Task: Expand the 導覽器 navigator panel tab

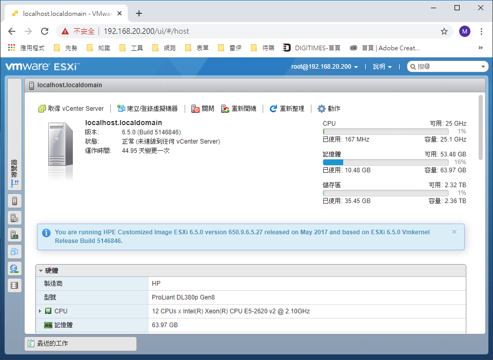Action: point(14,134)
